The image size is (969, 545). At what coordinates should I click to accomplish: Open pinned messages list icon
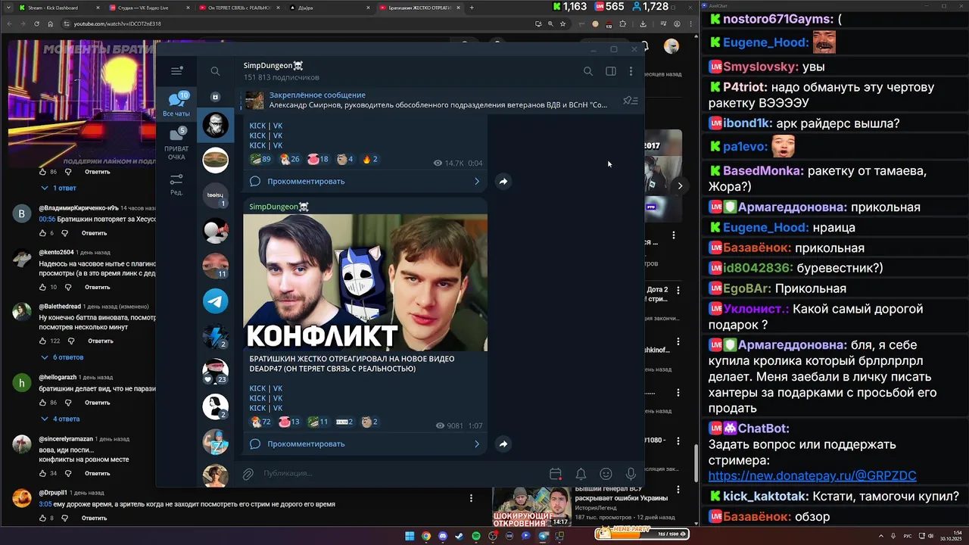tap(630, 101)
